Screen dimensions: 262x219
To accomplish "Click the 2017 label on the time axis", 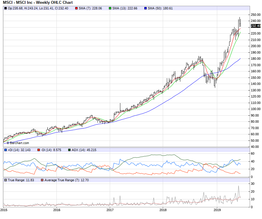I will click(x=110, y=210).
